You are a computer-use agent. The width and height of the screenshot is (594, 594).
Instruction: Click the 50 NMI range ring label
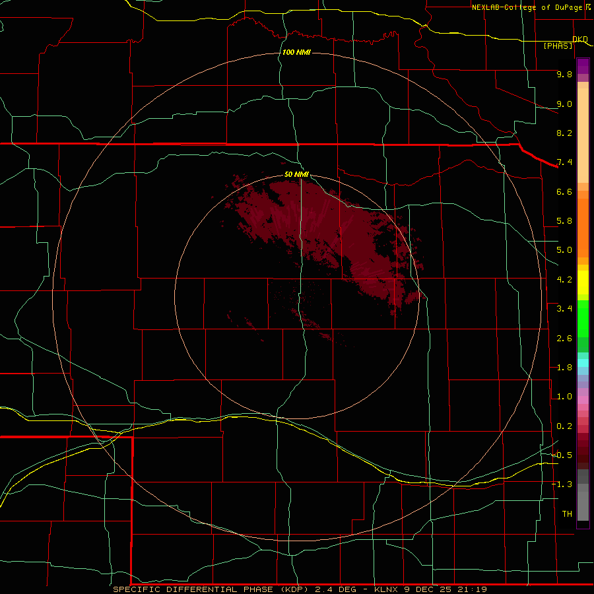[x=296, y=174]
